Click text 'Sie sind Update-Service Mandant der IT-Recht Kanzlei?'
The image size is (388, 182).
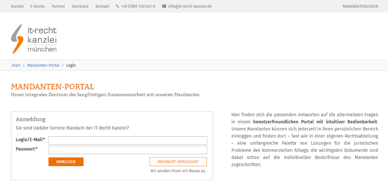point(72,128)
